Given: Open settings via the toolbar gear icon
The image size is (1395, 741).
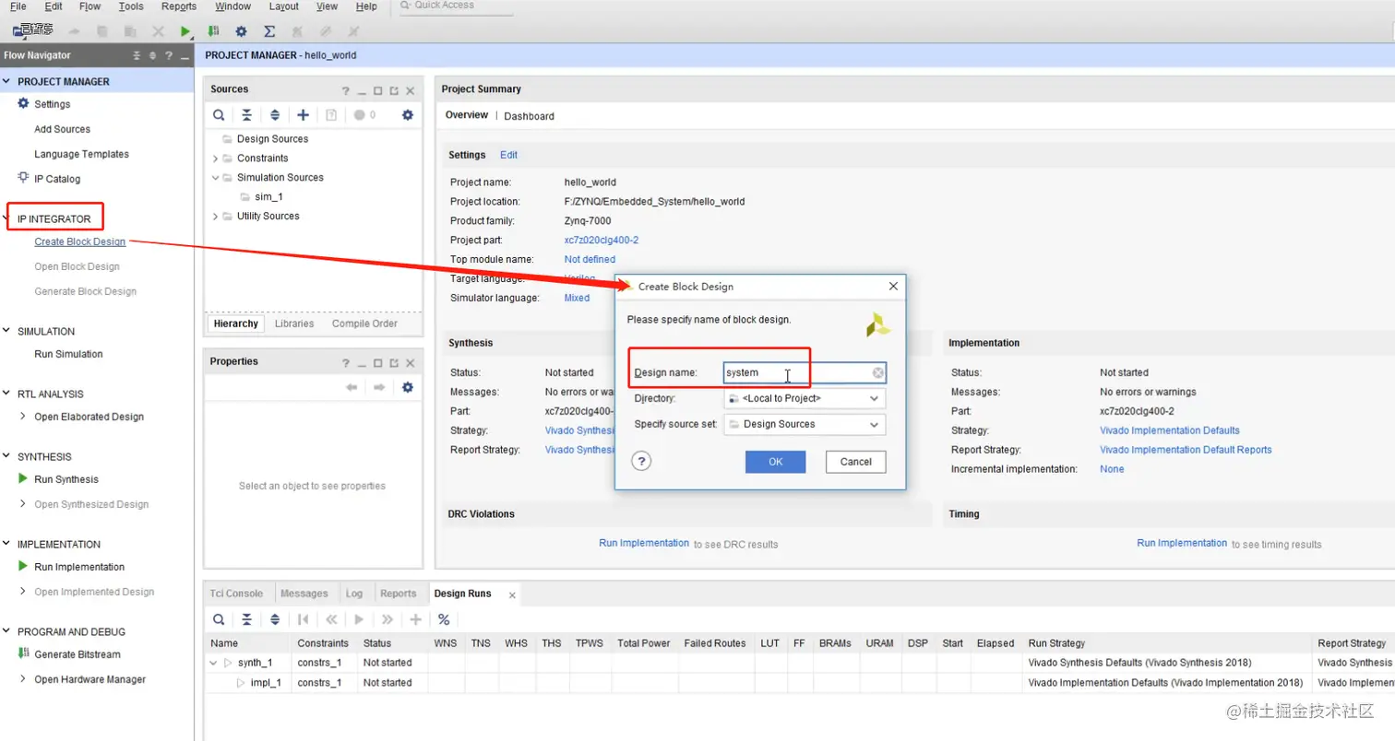Looking at the screenshot, I should click(241, 31).
